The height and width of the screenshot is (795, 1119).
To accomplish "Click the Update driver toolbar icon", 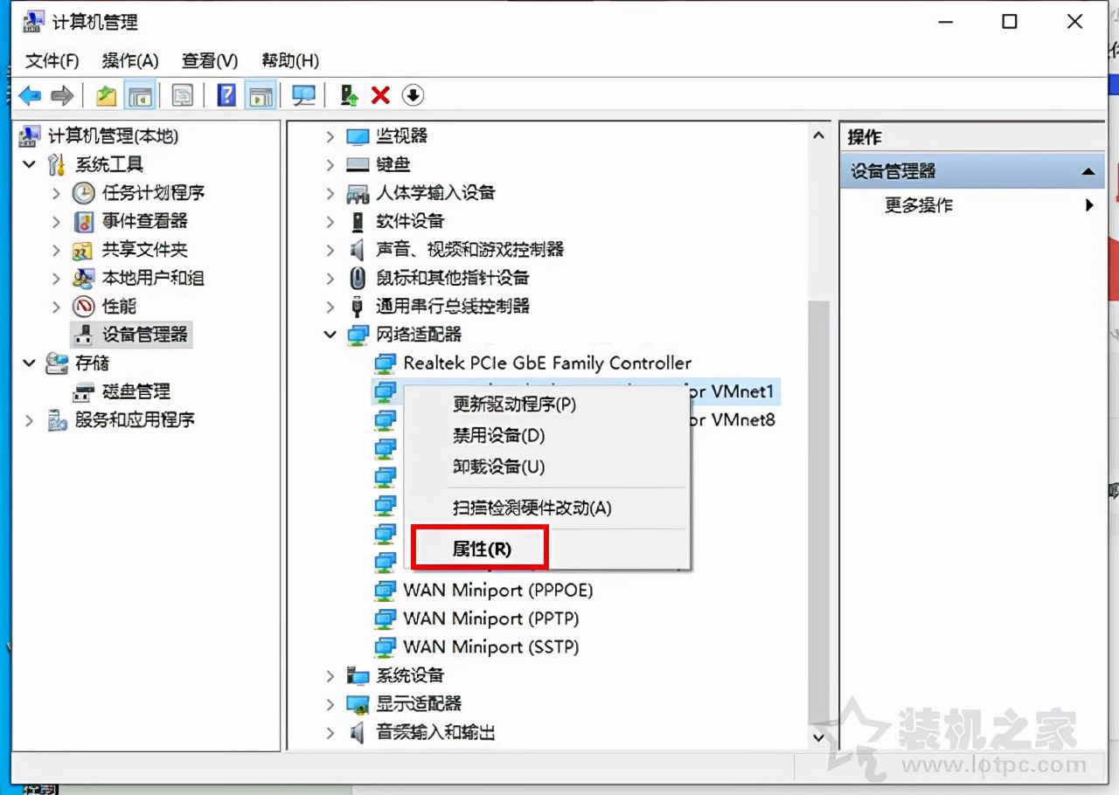I will tap(348, 94).
